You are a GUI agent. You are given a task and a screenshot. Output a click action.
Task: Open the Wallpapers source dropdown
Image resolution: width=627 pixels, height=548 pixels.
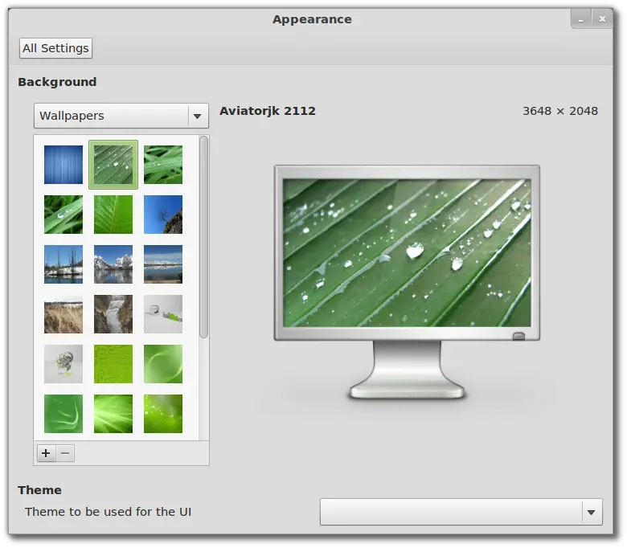click(121, 116)
